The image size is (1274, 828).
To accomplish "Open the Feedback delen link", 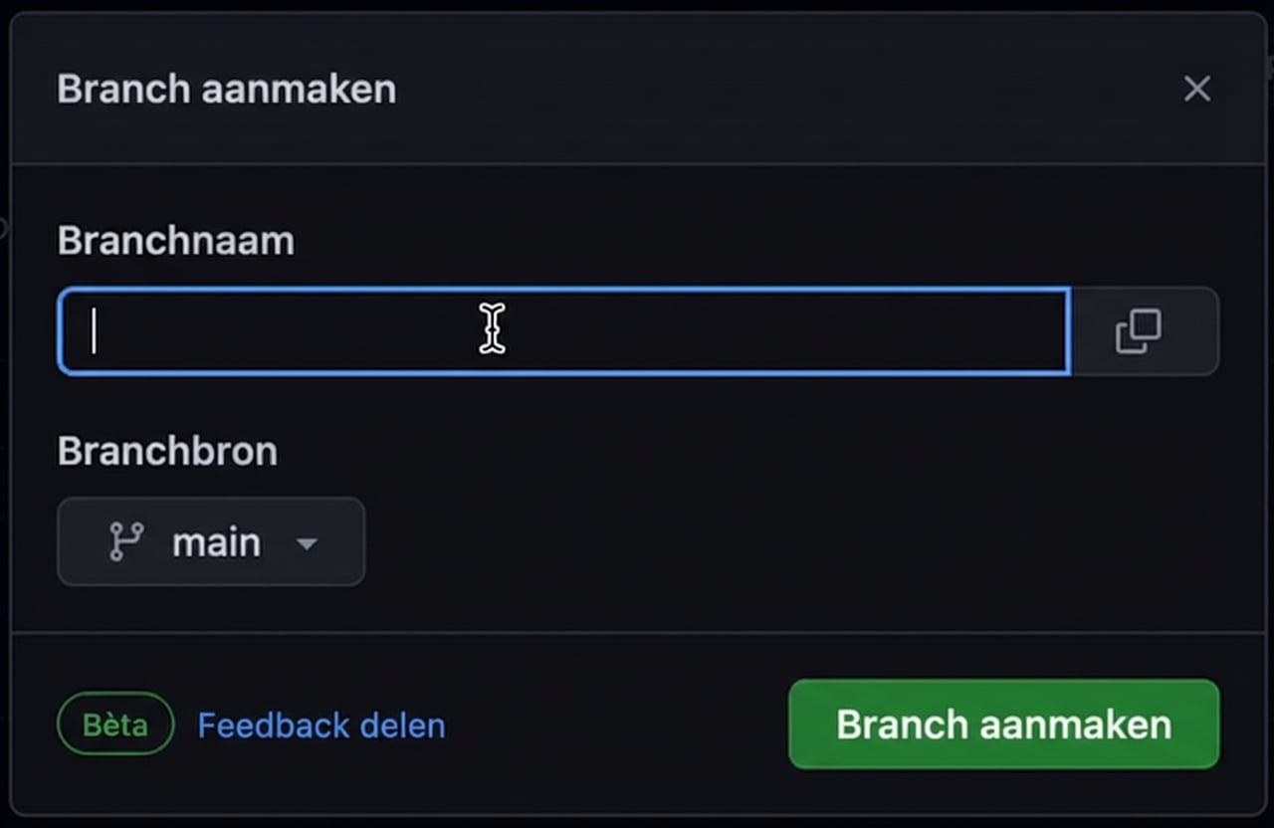I will tap(320, 724).
